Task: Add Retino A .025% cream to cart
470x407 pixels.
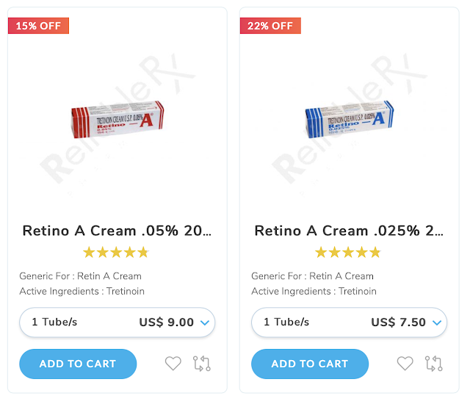Action: [310, 364]
